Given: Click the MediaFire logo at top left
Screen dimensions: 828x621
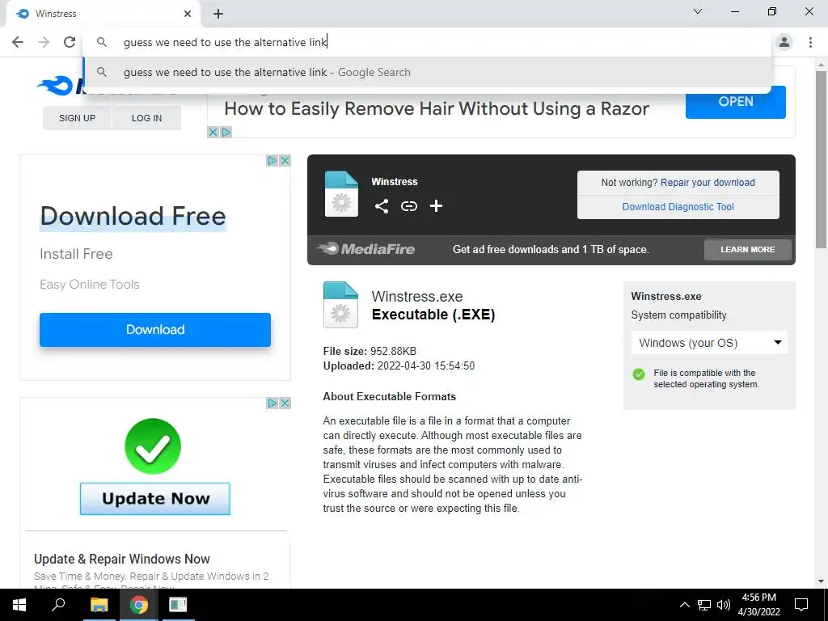Looking at the screenshot, I should tap(59, 86).
